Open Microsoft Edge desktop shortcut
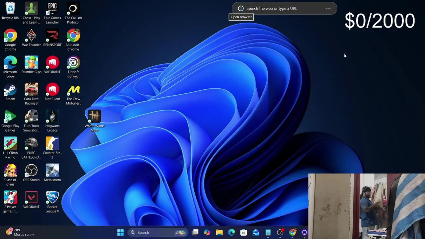The width and height of the screenshot is (425, 239). point(10,67)
